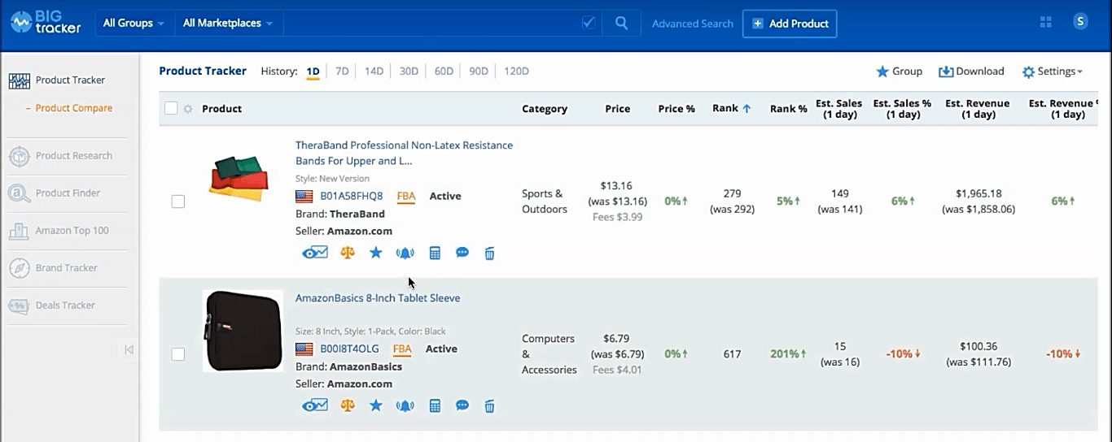
Task: Click the trash icon in the AmazonBasics row
Action: (x=489, y=406)
